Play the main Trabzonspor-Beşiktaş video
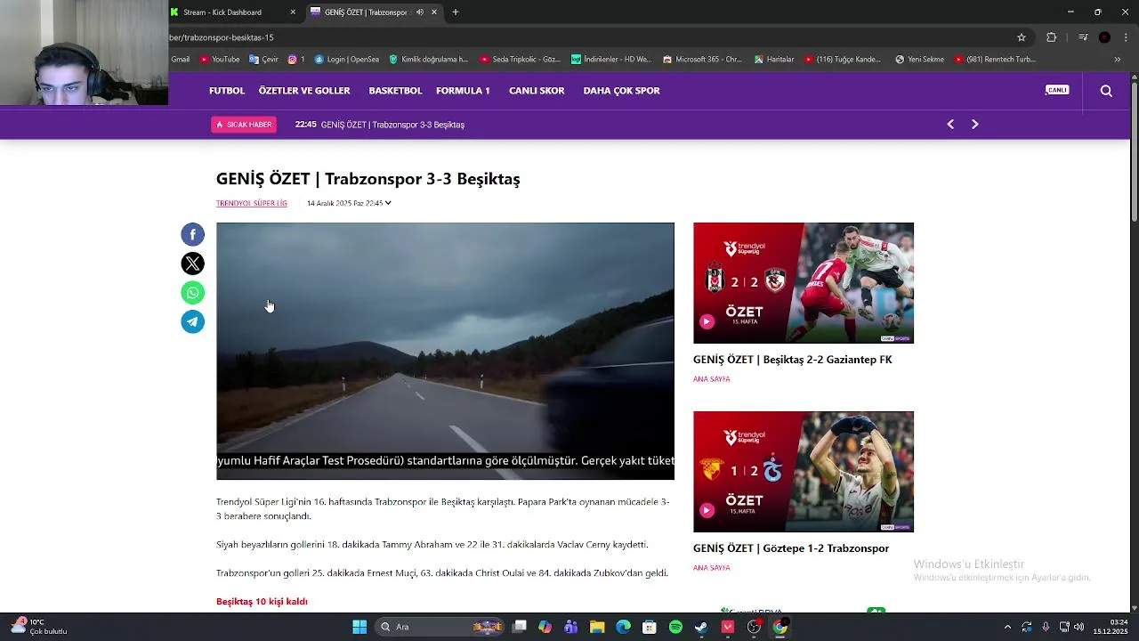 pos(445,351)
